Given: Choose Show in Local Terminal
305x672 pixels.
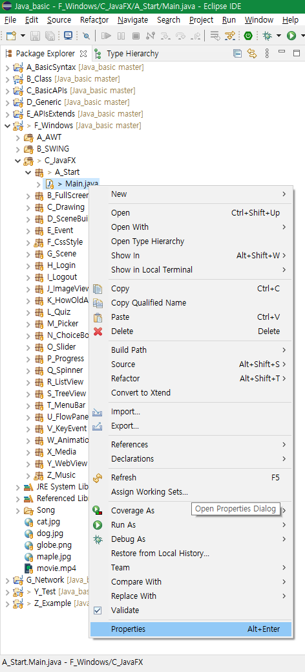Looking at the screenshot, I should (x=191, y=269).
